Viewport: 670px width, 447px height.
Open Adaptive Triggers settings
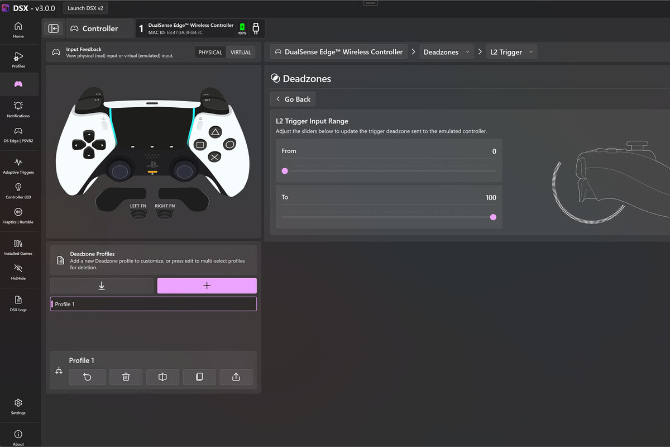pos(18,165)
